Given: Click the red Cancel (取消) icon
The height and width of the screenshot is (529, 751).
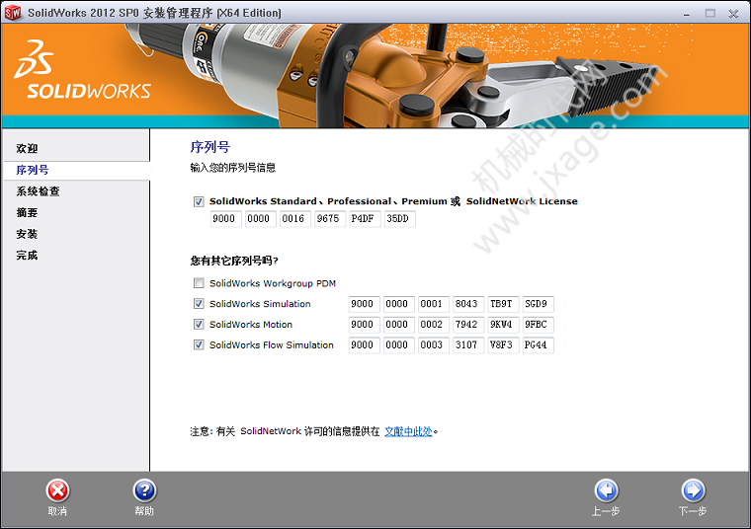Looking at the screenshot, I should coord(57,491).
